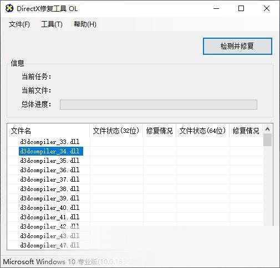Sort by the 文件名 column header

(48, 131)
